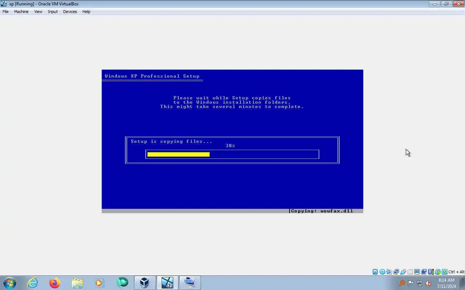Open the Devices menu
The image size is (465, 290).
[x=70, y=12]
